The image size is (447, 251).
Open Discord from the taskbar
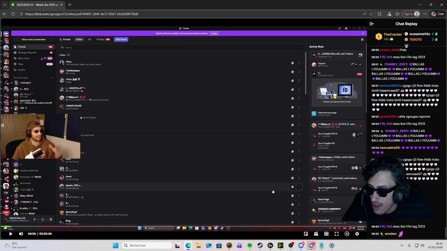(x=301, y=245)
